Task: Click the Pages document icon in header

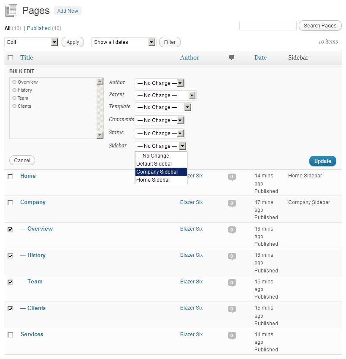Action: pyautogui.click(x=11, y=11)
